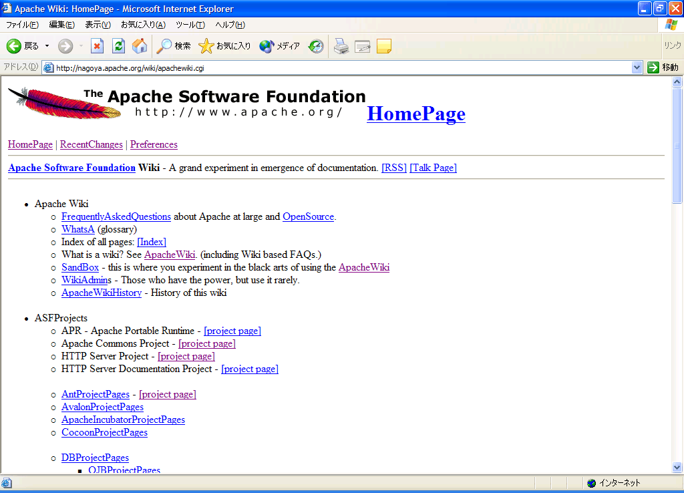The width and height of the screenshot is (684, 493).
Task: Open the DBProjectPages link
Action: pyautogui.click(x=95, y=457)
